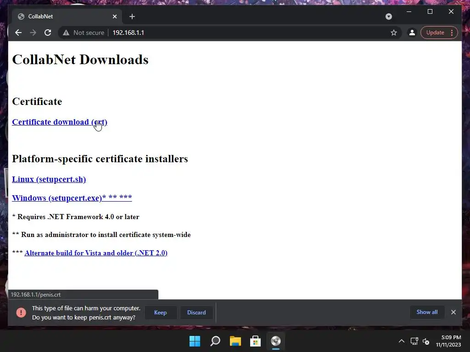Open Alternate build for Vista and older
Image resolution: width=470 pixels, height=352 pixels.
pos(96,253)
